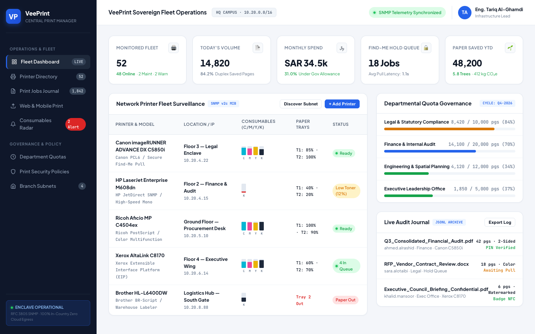Select the Xerox AltaLink C8170 printer name

coord(140,255)
